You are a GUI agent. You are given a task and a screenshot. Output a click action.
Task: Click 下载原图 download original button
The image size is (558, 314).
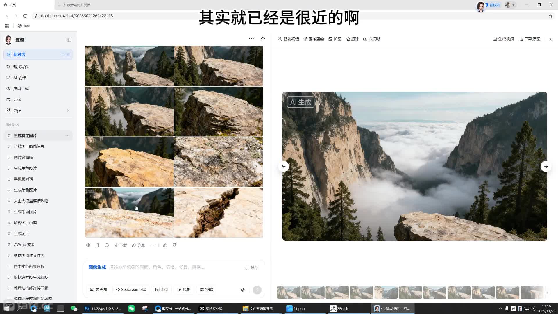click(x=530, y=39)
